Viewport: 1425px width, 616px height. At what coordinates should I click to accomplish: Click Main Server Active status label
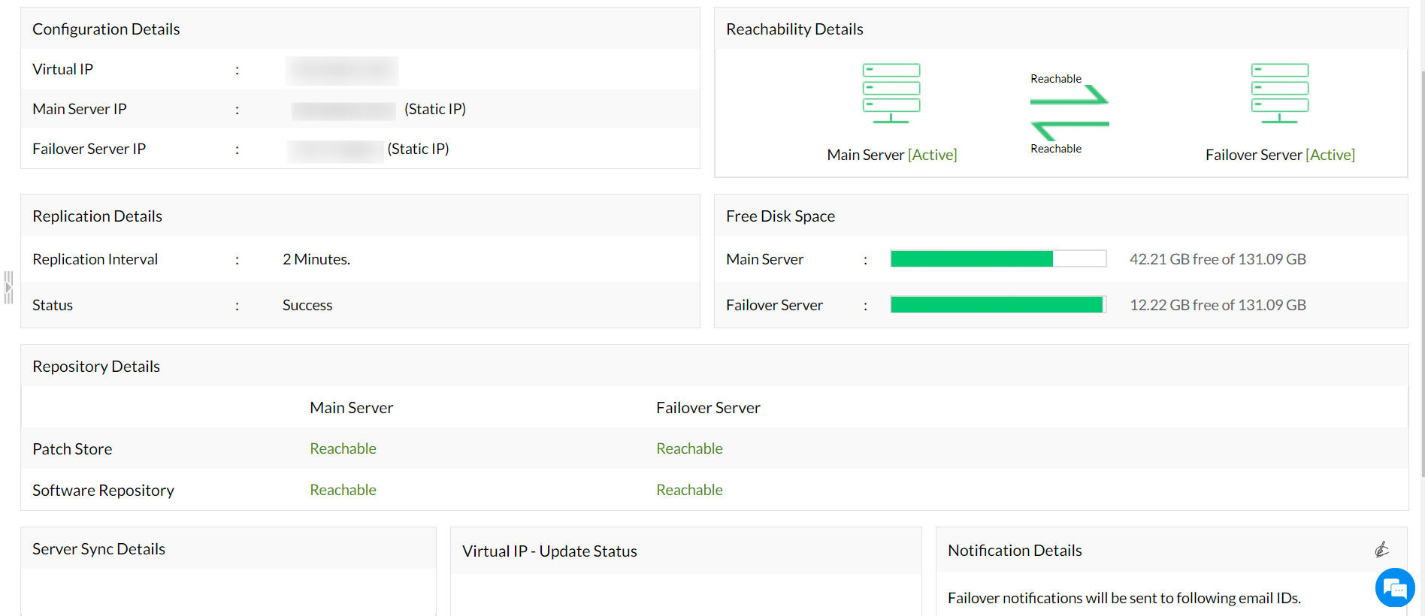(932, 155)
